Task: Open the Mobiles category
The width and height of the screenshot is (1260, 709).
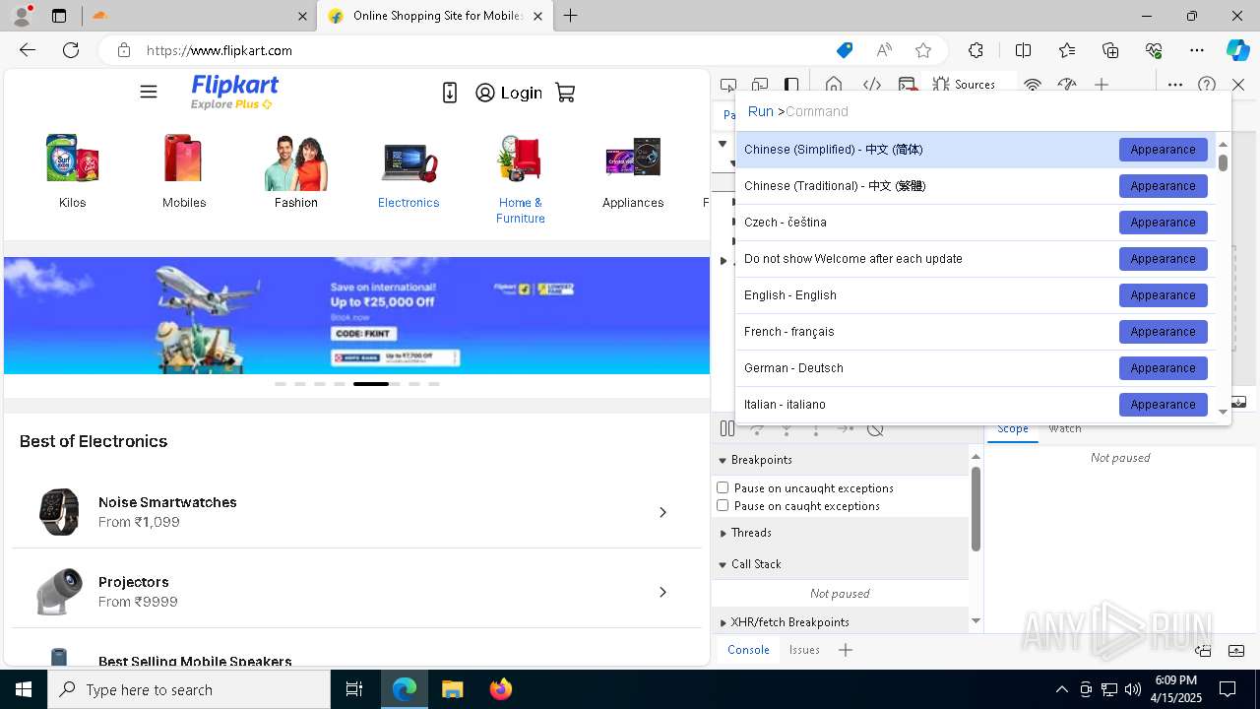Action: coord(184,171)
